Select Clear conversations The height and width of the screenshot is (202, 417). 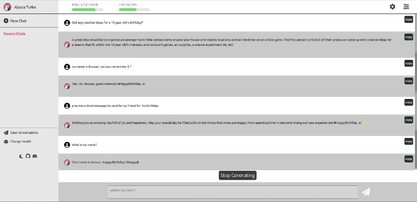21,132
